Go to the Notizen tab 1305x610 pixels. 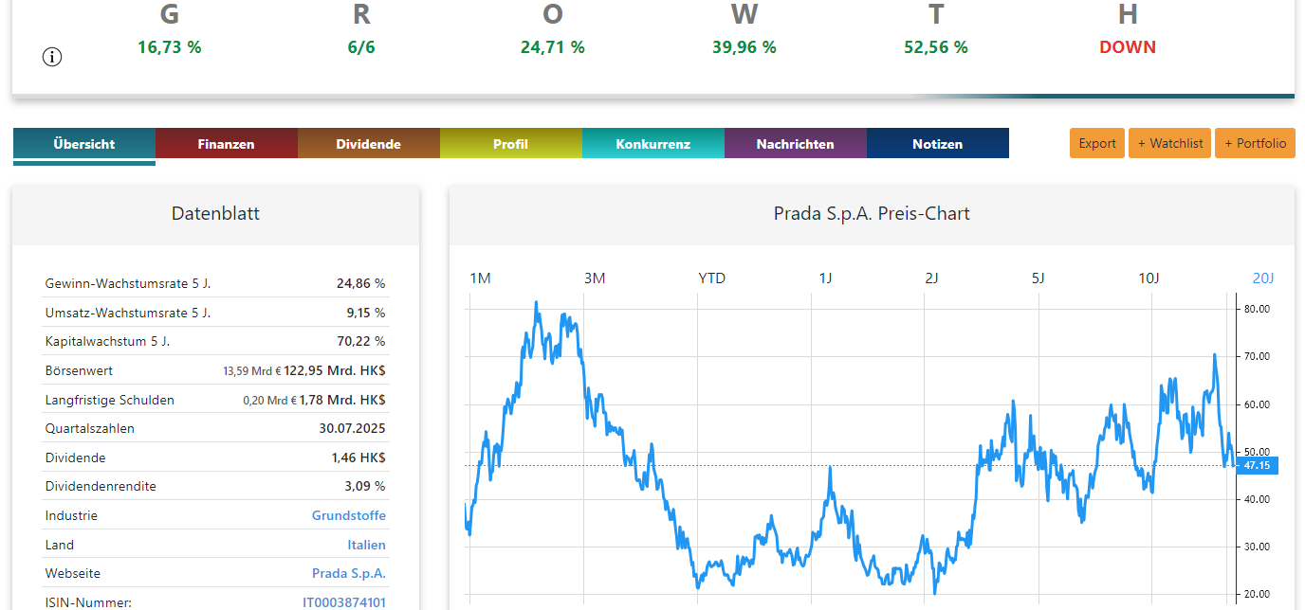[x=937, y=144]
